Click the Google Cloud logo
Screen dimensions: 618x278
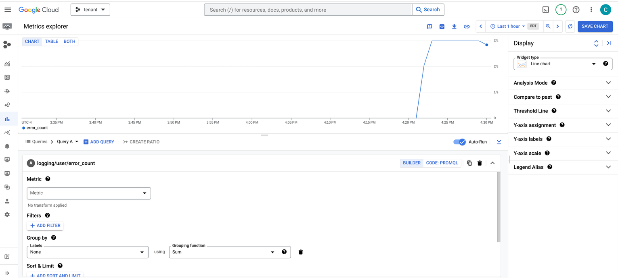pyautogui.click(x=39, y=10)
